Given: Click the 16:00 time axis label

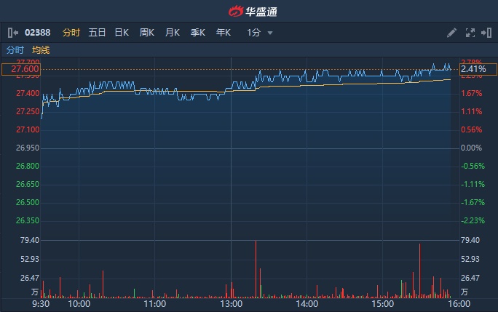Looking at the screenshot, I should click(459, 304).
